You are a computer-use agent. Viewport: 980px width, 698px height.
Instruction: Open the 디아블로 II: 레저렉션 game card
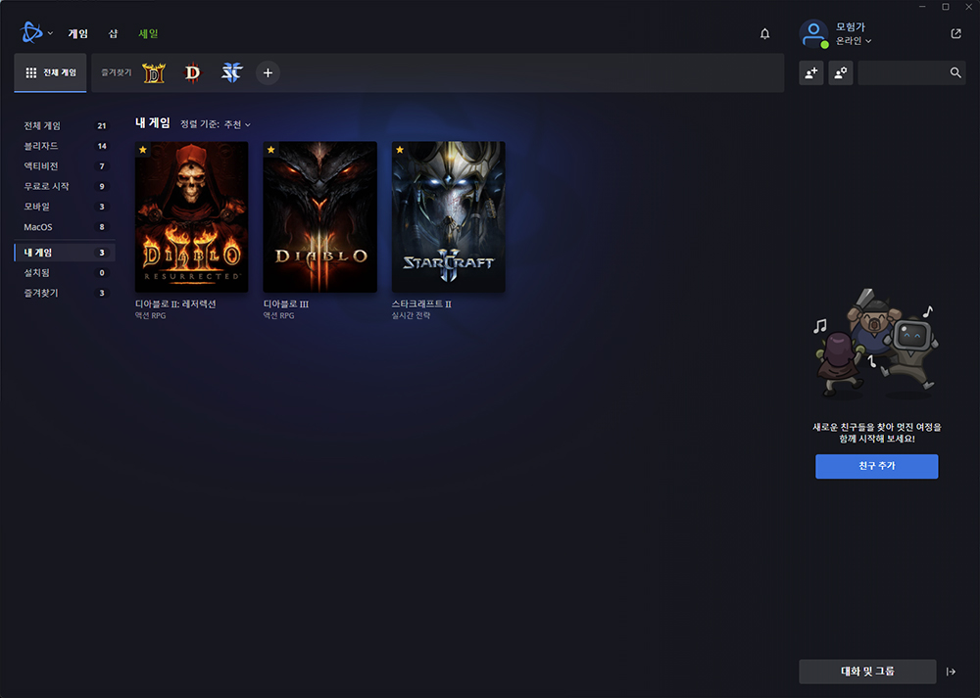pos(192,217)
